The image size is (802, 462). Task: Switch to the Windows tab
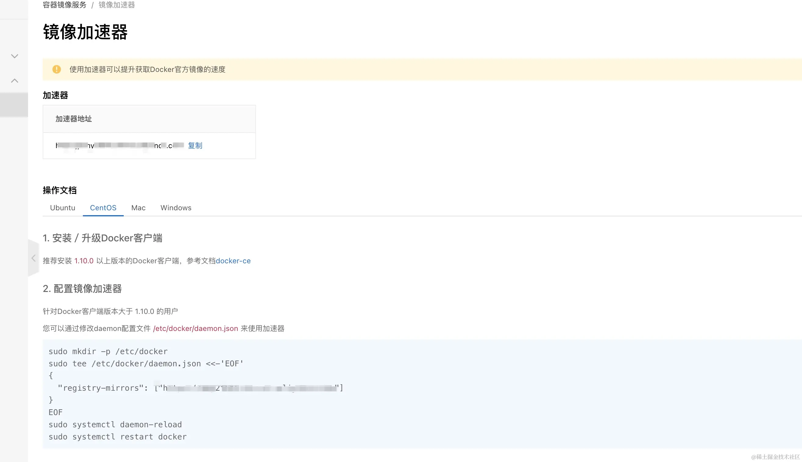[x=176, y=208]
